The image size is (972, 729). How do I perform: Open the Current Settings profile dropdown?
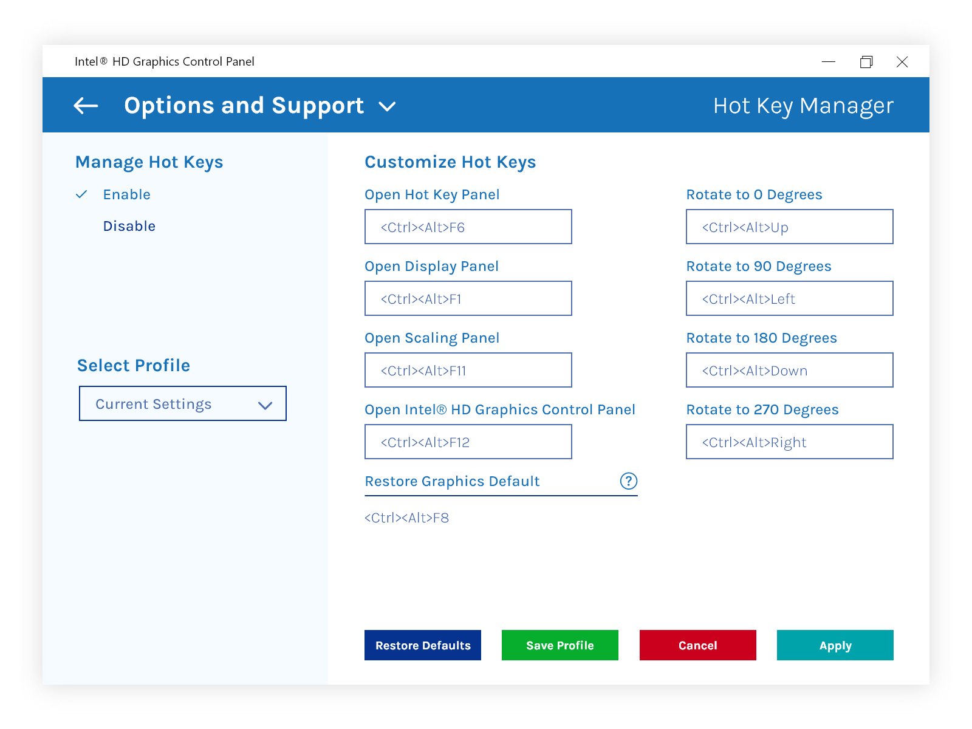pos(183,403)
